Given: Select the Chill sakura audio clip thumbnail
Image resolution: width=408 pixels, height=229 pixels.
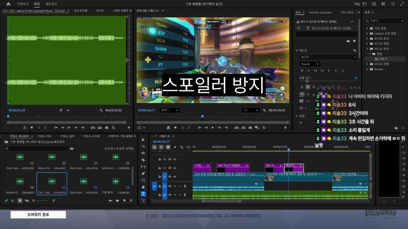Looking at the screenshot, I should click(x=52, y=182).
